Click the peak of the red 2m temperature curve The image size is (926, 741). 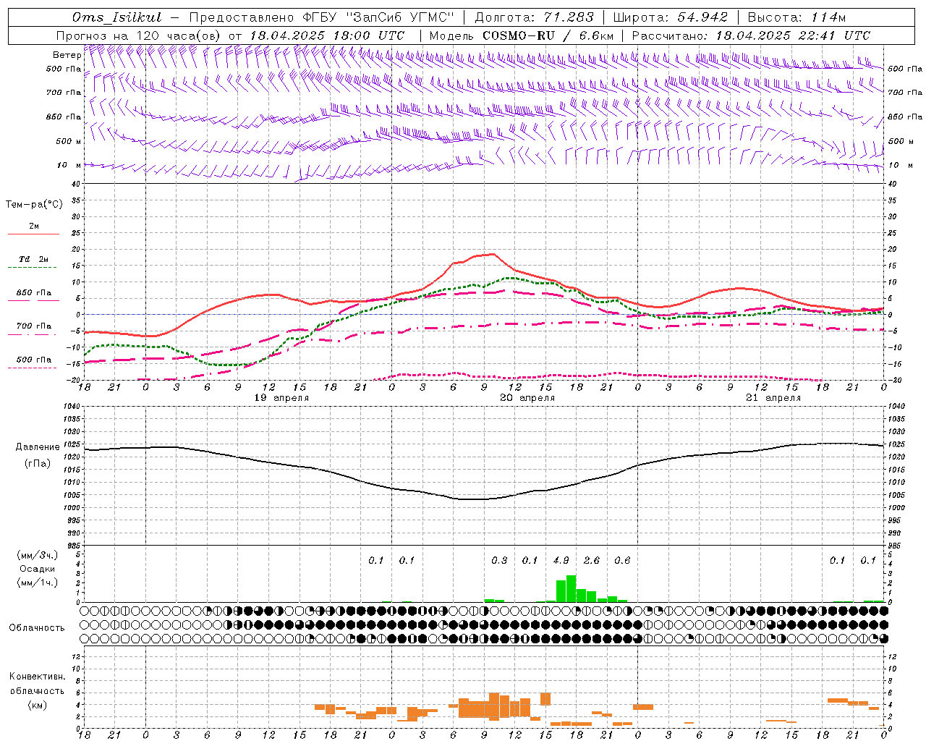pyautogui.click(x=493, y=254)
